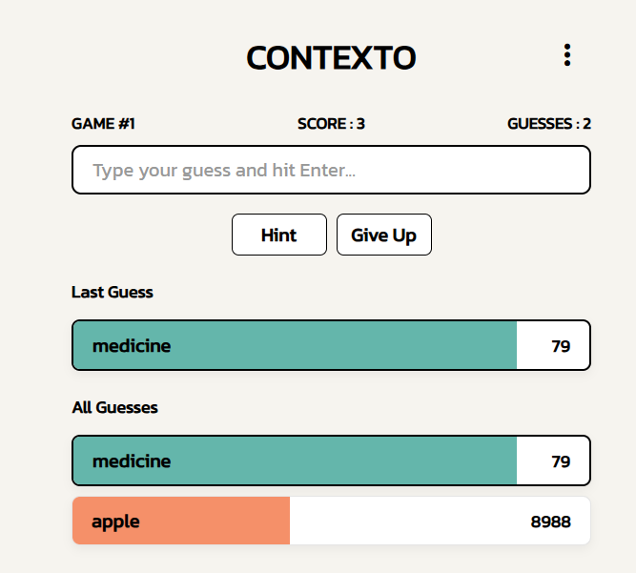
Task: Click the 8988 rank of apple
Action: pos(550,522)
